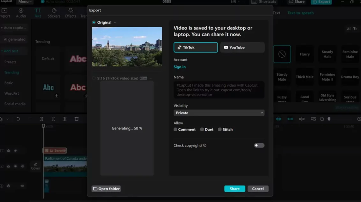Image resolution: width=361 pixels, height=202 pixels.
Task: Click the Delete right trim icon
Action: point(65,119)
